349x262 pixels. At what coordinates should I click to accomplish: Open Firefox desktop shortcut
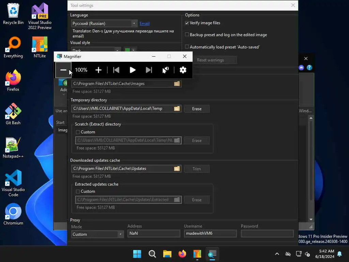(13, 81)
